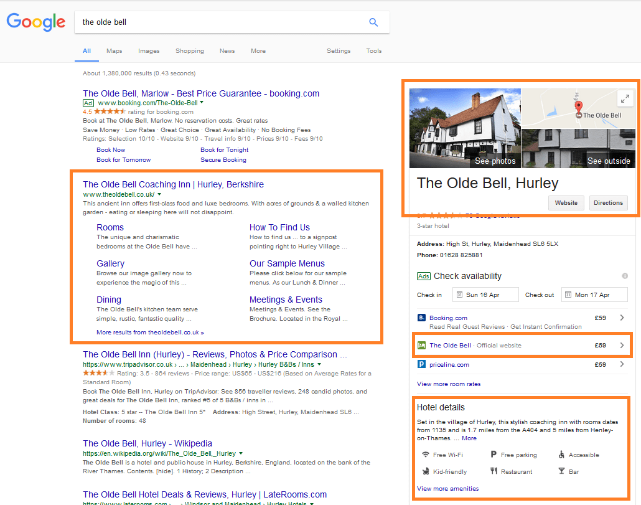Open the More search tab menu

point(258,50)
